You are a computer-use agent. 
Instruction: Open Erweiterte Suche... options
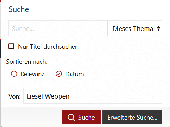(x=132, y=117)
